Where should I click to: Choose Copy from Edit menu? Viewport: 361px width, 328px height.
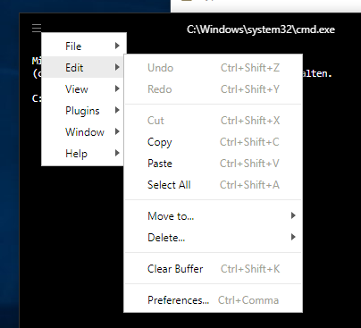click(214, 142)
